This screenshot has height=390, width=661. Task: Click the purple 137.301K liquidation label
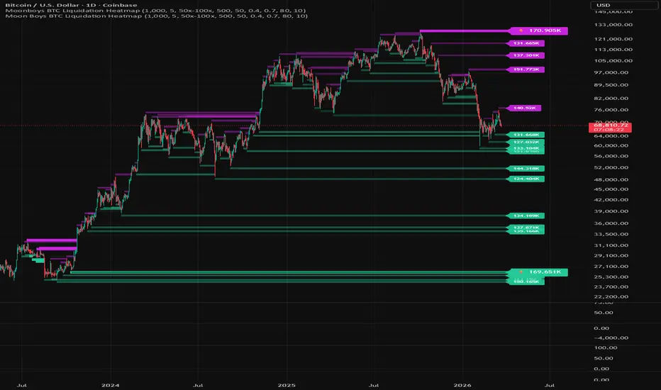coord(526,55)
